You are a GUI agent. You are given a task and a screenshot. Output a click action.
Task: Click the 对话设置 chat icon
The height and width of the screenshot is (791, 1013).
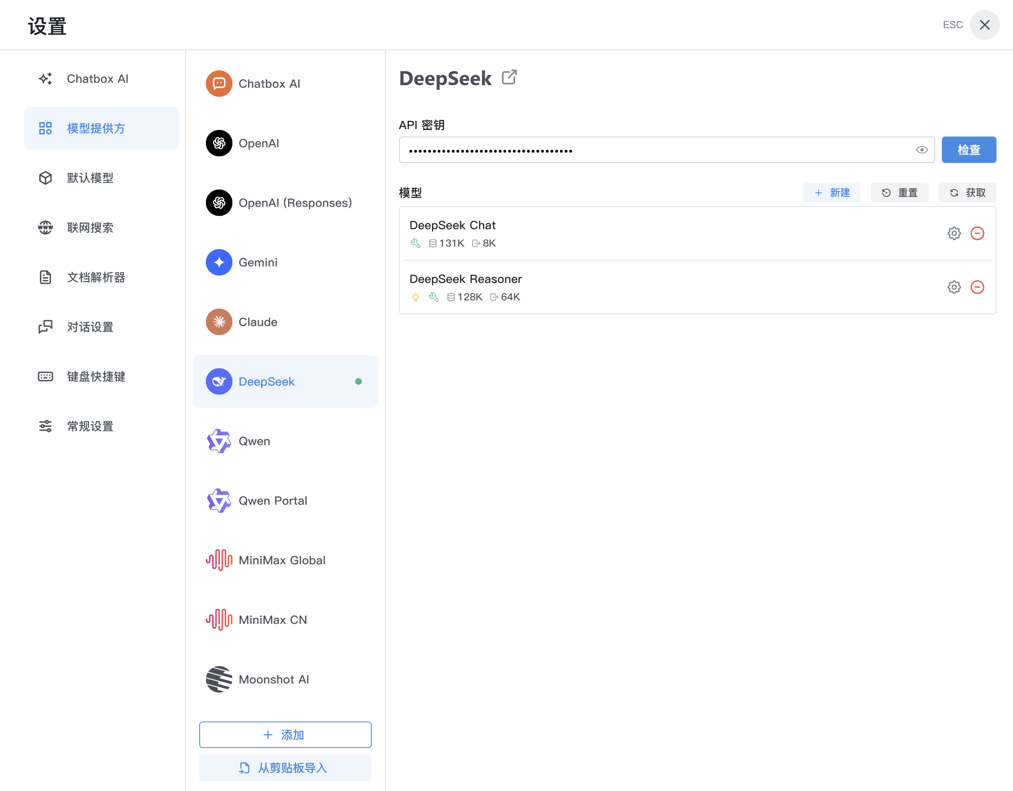coord(45,327)
